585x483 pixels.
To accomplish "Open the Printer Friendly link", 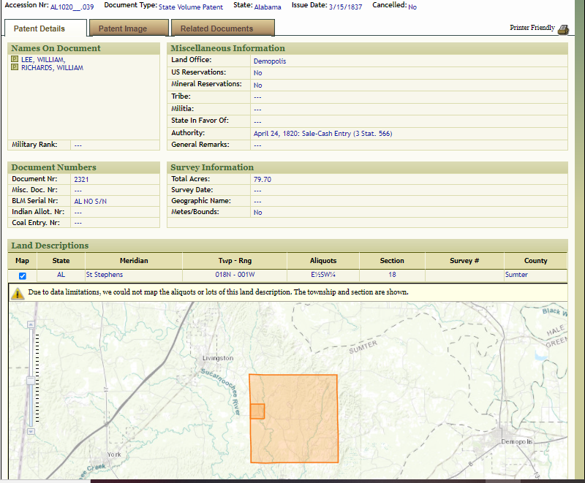I will point(532,28).
